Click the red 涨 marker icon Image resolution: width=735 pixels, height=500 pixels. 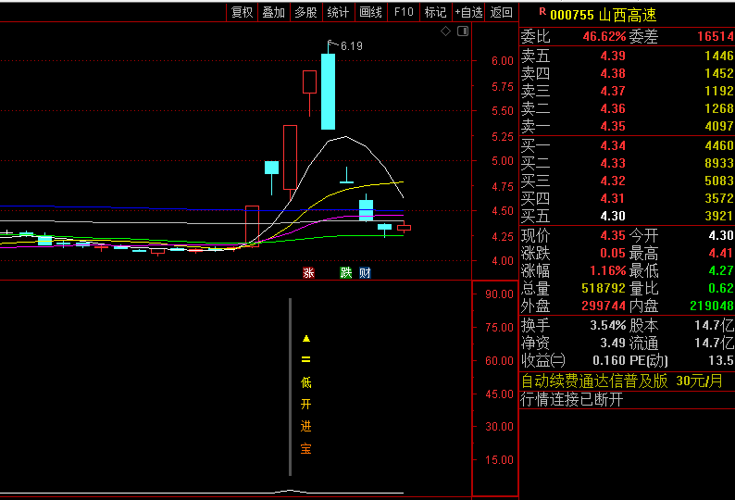pyautogui.click(x=309, y=272)
